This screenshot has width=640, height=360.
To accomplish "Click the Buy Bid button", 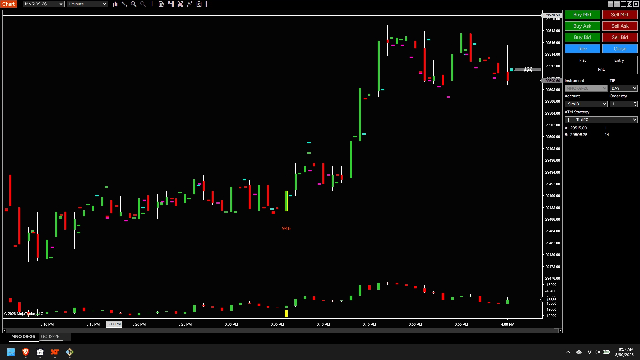I will click(x=582, y=37).
